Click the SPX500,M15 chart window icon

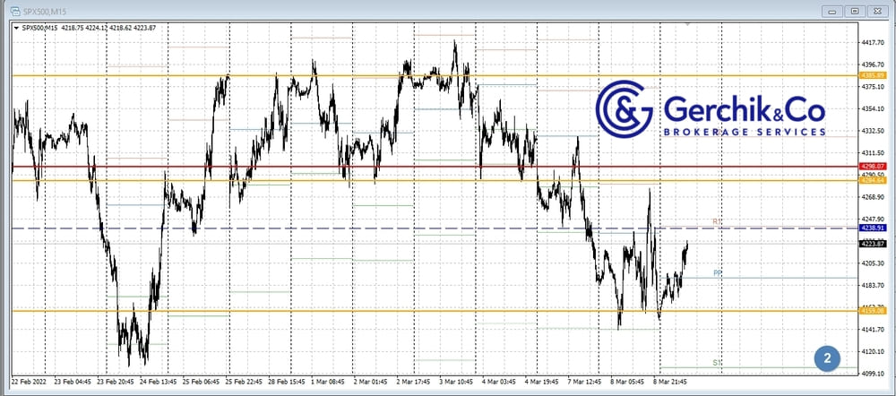[15, 10]
